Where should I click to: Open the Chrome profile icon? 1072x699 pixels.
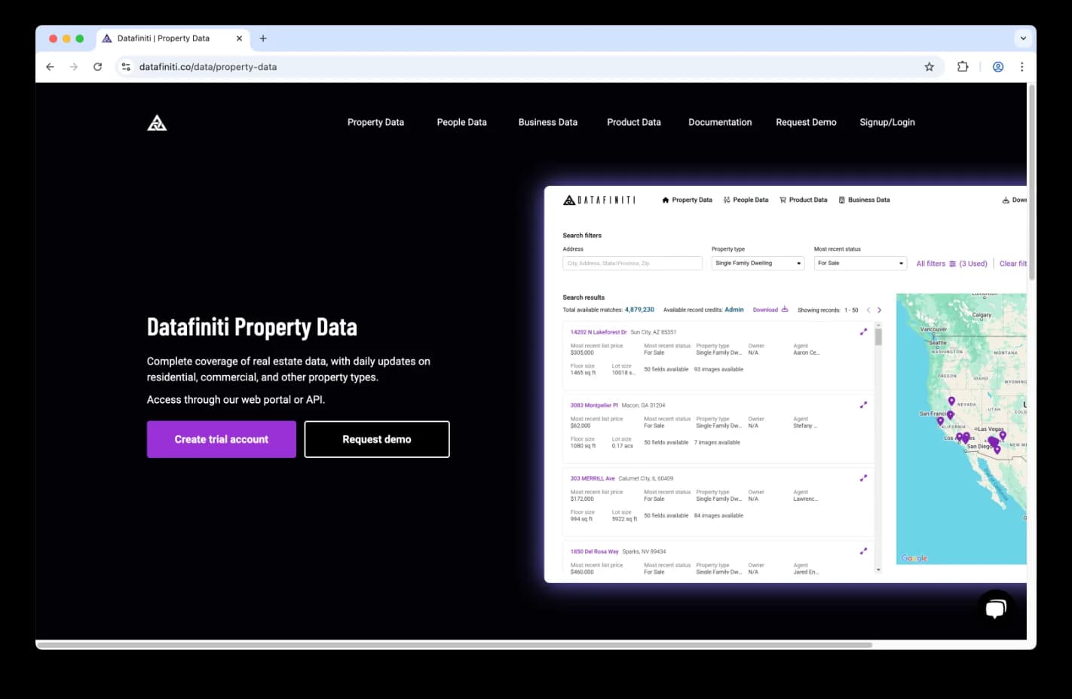(x=997, y=67)
